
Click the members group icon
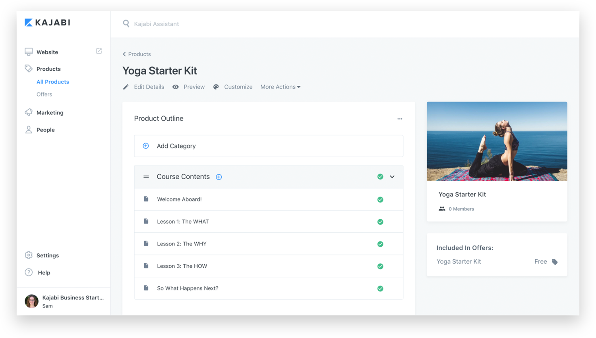[x=442, y=209]
